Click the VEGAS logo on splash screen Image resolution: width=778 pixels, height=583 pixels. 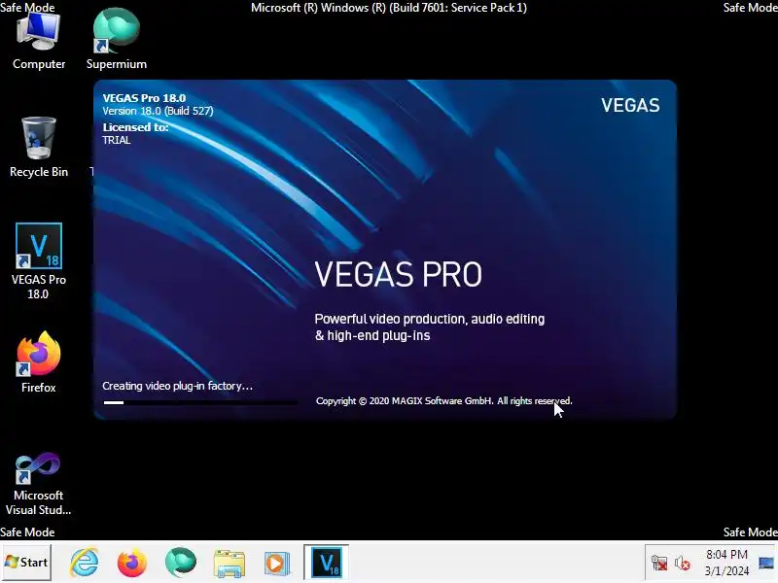[630, 105]
